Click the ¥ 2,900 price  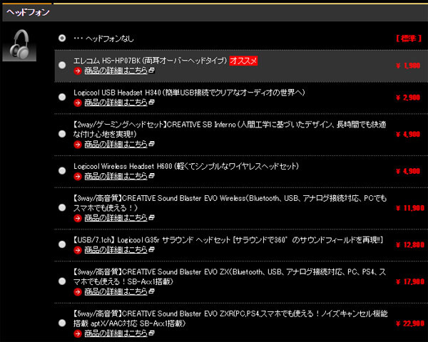click(408, 98)
